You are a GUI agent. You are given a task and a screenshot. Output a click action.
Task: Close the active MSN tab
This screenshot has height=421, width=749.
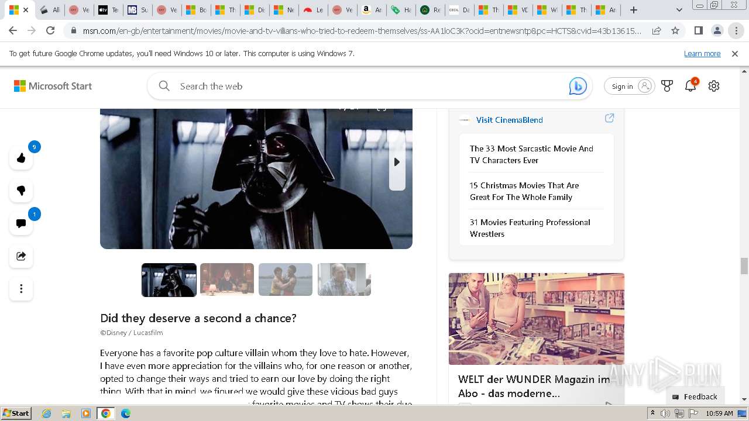point(26,10)
